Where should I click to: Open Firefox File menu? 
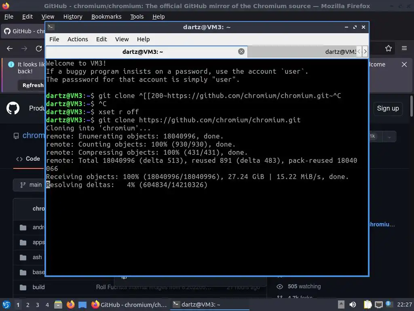click(x=9, y=17)
